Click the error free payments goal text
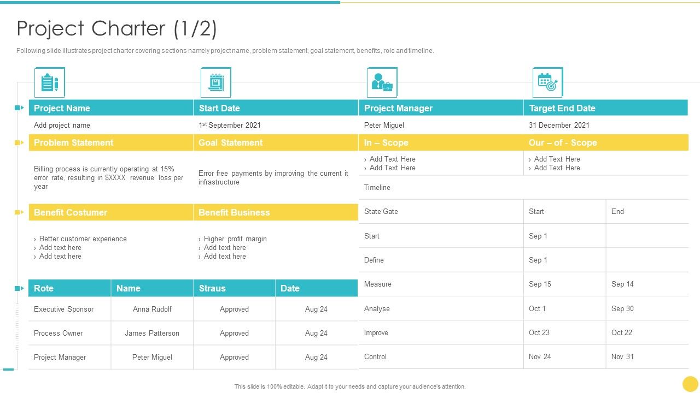 point(273,177)
